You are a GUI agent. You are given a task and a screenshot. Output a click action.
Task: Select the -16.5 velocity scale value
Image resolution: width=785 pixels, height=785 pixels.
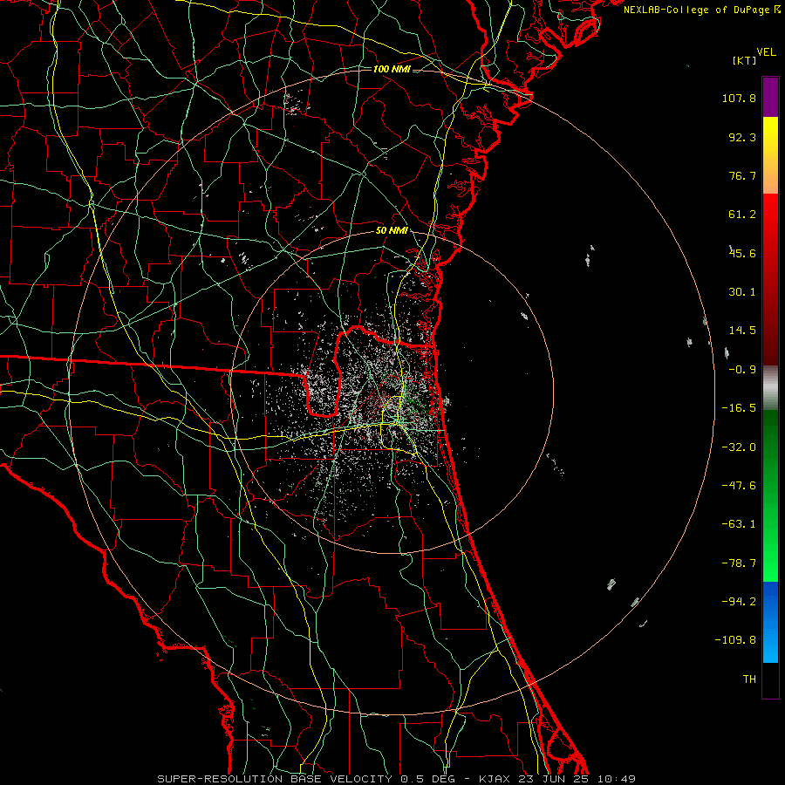coord(739,408)
